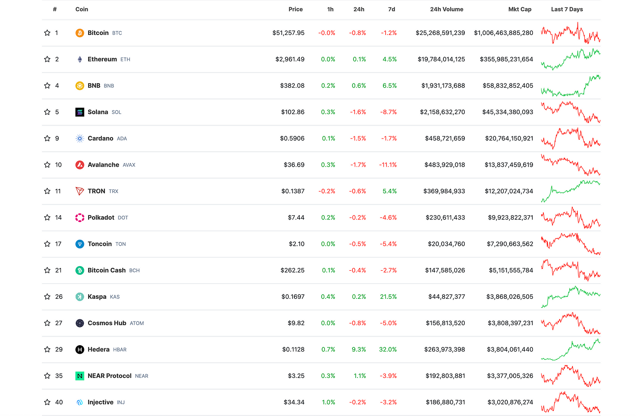This screenshot has height=416, width=636.
Task: Sort by 24h change header
Action: pyautogui.click(x=359, y=9)
